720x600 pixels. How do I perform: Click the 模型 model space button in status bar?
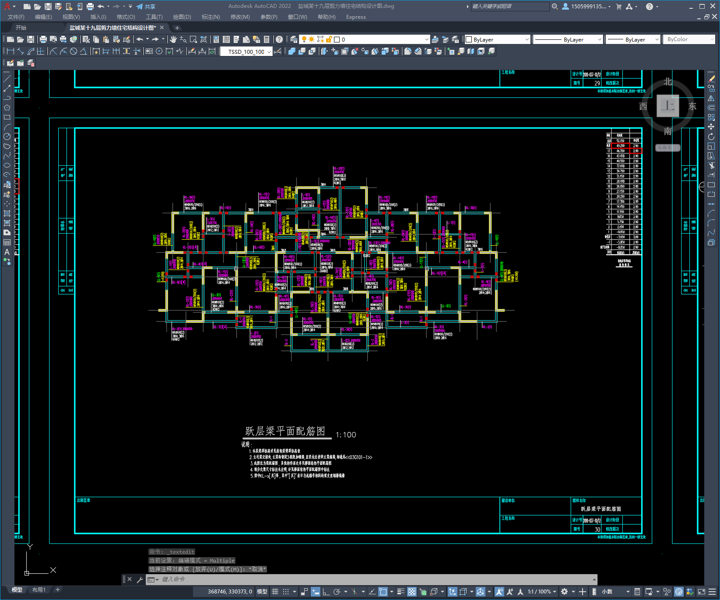[262, 592]
